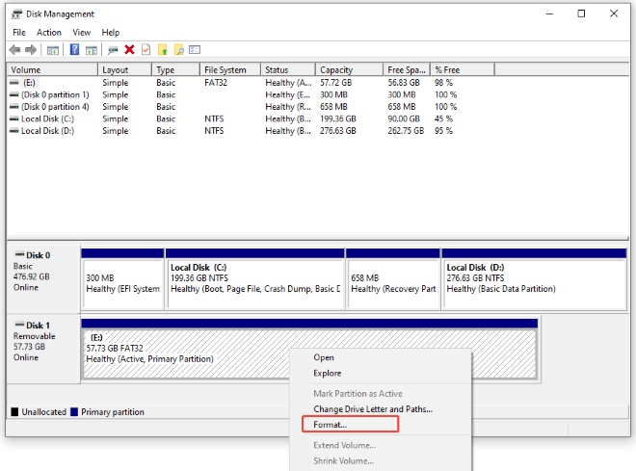Sort by the % Free column header

(x=463, y=69)
